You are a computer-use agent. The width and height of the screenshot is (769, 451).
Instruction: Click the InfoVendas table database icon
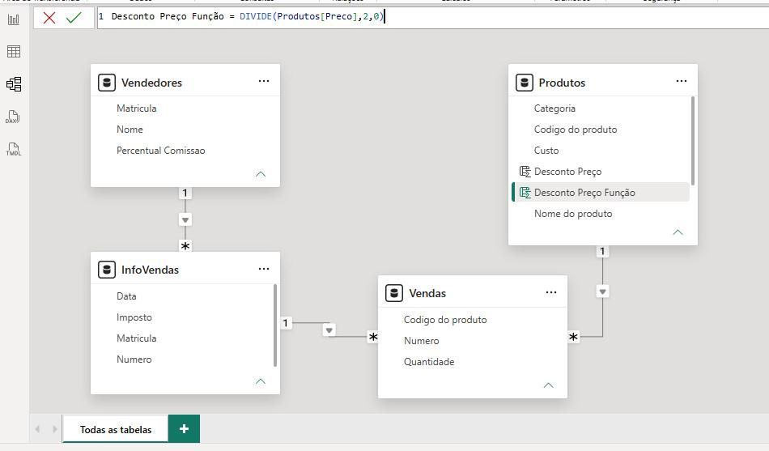point(106,270)
